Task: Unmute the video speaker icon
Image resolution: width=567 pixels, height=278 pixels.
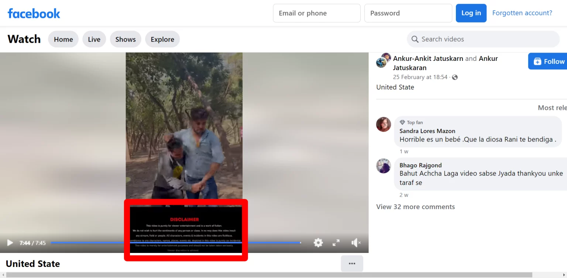Action: (x=356, y=243)
